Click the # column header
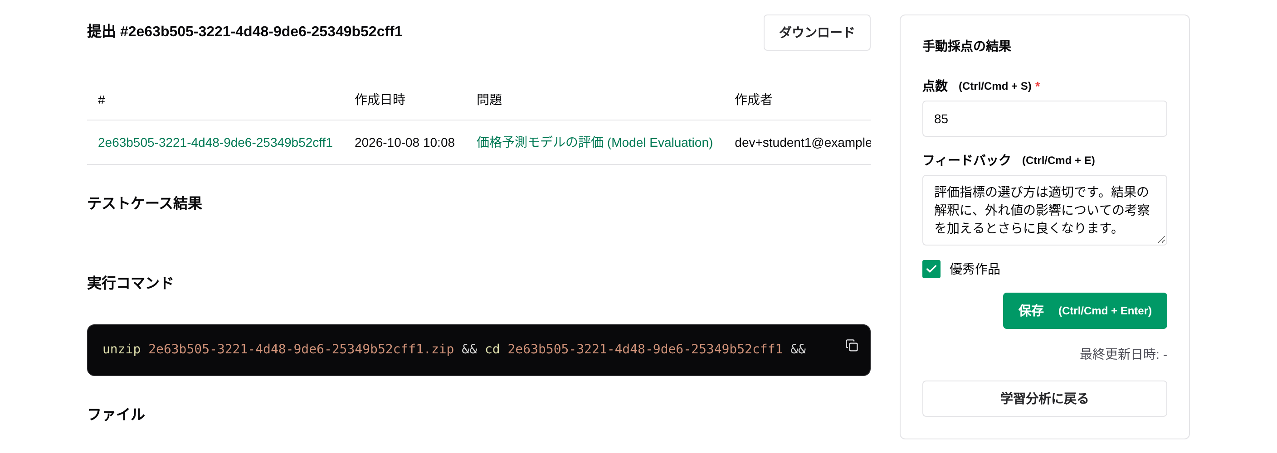This screenshot has width=1277, height=453. pos(101,100)
